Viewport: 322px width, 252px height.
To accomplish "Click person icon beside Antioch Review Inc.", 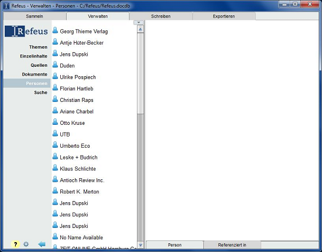I will click(55, 179).
